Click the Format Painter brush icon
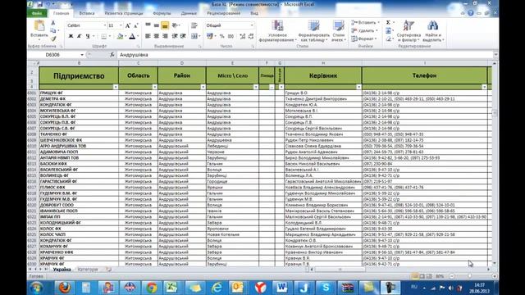This screenshot has height=295, width=525. (52, 39)
